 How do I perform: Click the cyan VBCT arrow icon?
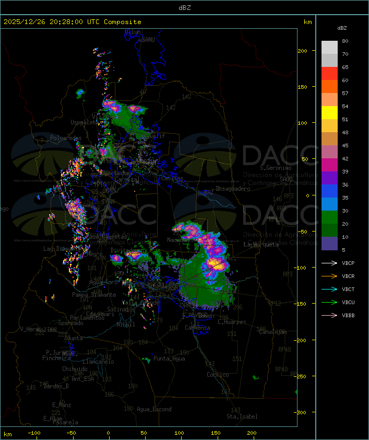click(329, 290)
